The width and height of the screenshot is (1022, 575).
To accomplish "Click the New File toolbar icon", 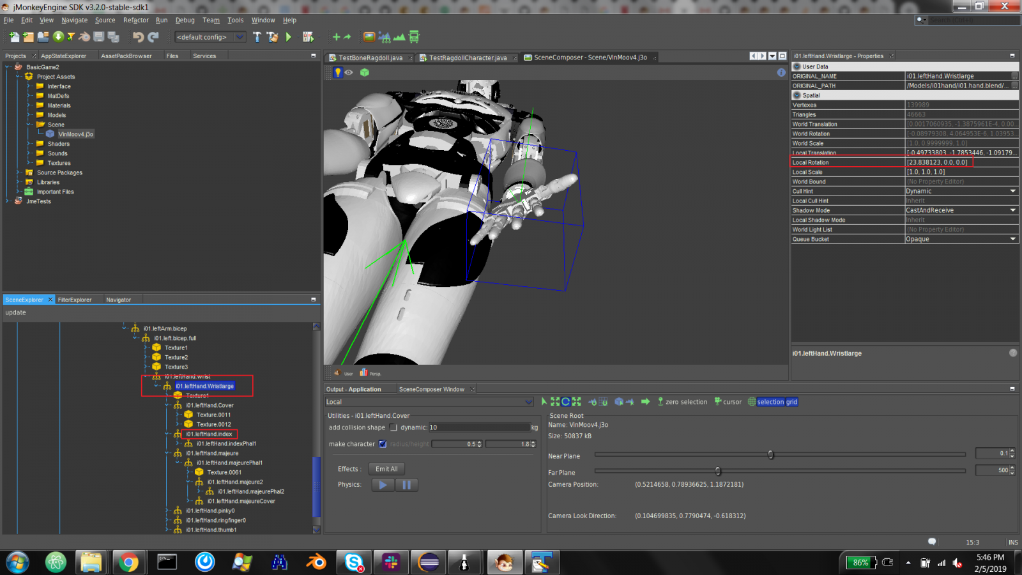I will (14, 37).
